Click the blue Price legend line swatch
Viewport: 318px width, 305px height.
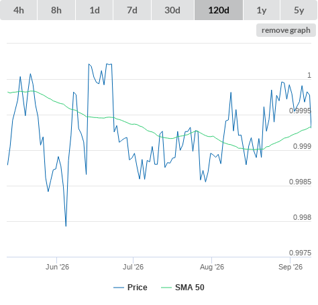coord(119,288)
